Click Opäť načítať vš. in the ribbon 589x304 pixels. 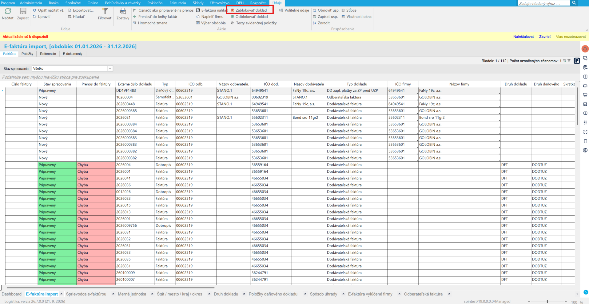point(49,10)
